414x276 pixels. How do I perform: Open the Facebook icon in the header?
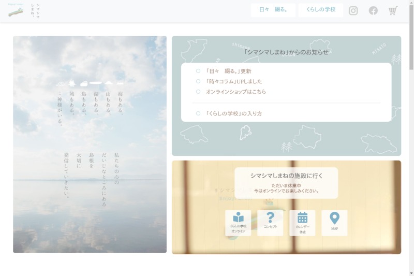[x=373, y=10]
